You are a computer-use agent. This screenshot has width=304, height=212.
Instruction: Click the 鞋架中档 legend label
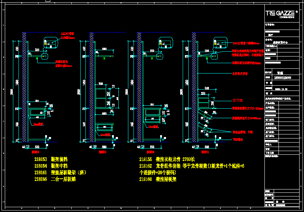(59, 166)
